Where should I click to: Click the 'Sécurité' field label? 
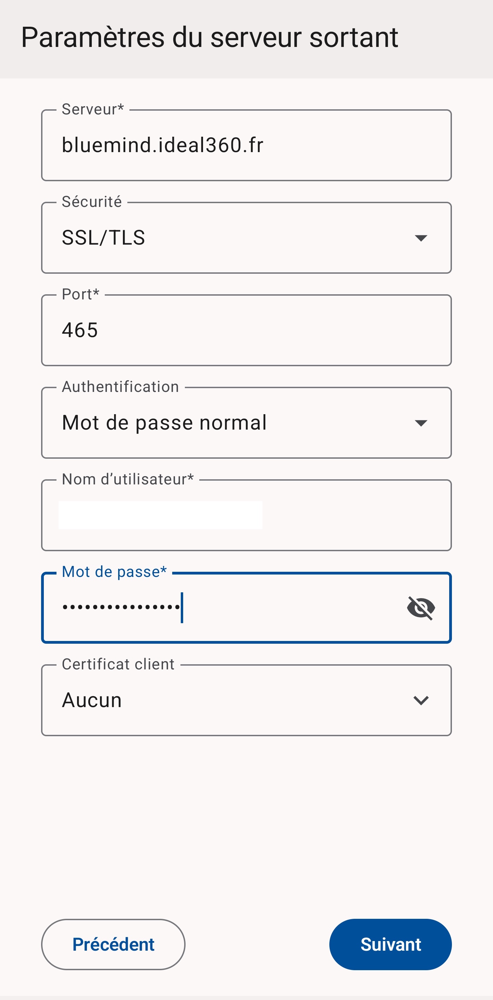point(92,202)
